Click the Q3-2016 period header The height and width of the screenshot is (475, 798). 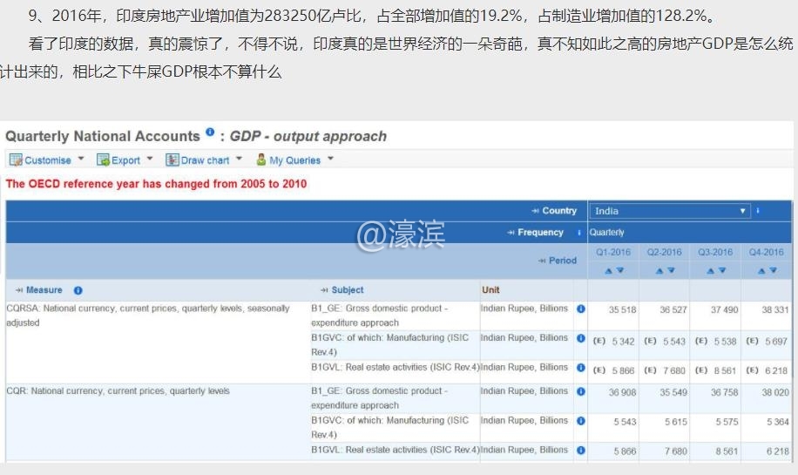[715, 252]
